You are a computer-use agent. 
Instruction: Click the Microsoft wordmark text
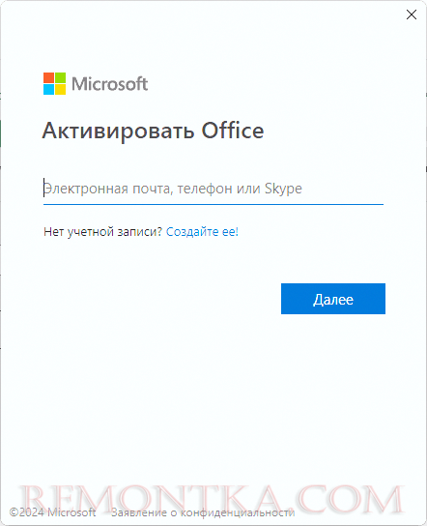(109, 84)
